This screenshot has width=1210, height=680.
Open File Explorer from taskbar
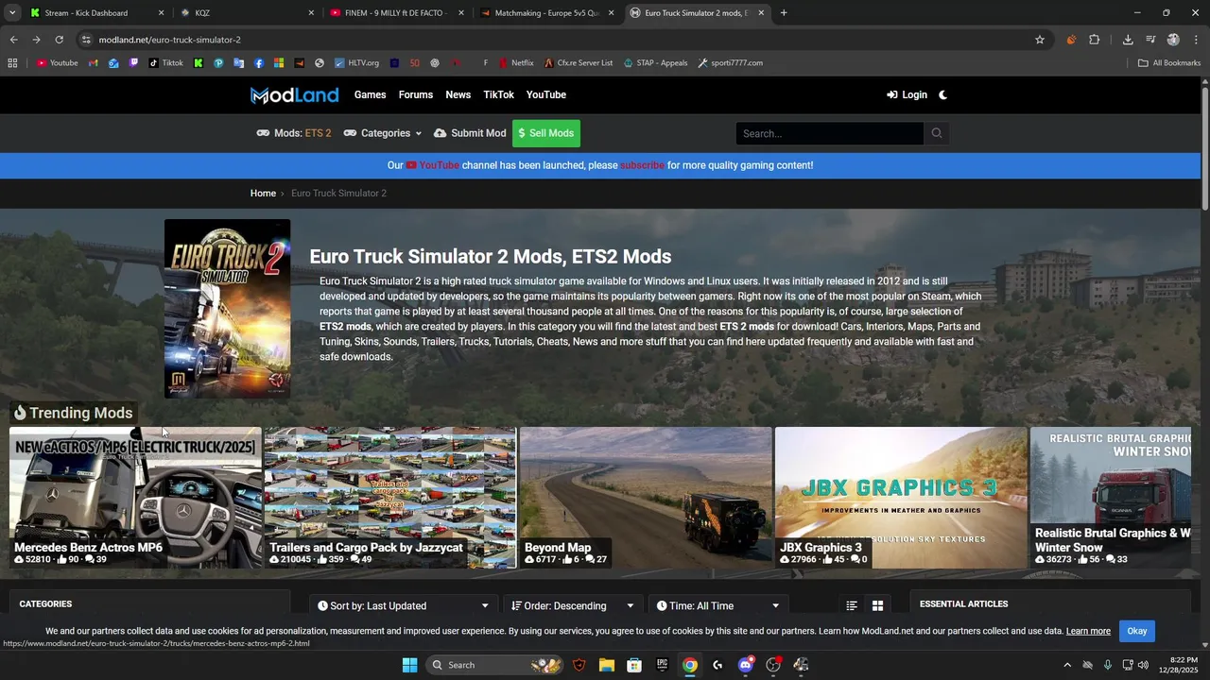click(607, 665)
